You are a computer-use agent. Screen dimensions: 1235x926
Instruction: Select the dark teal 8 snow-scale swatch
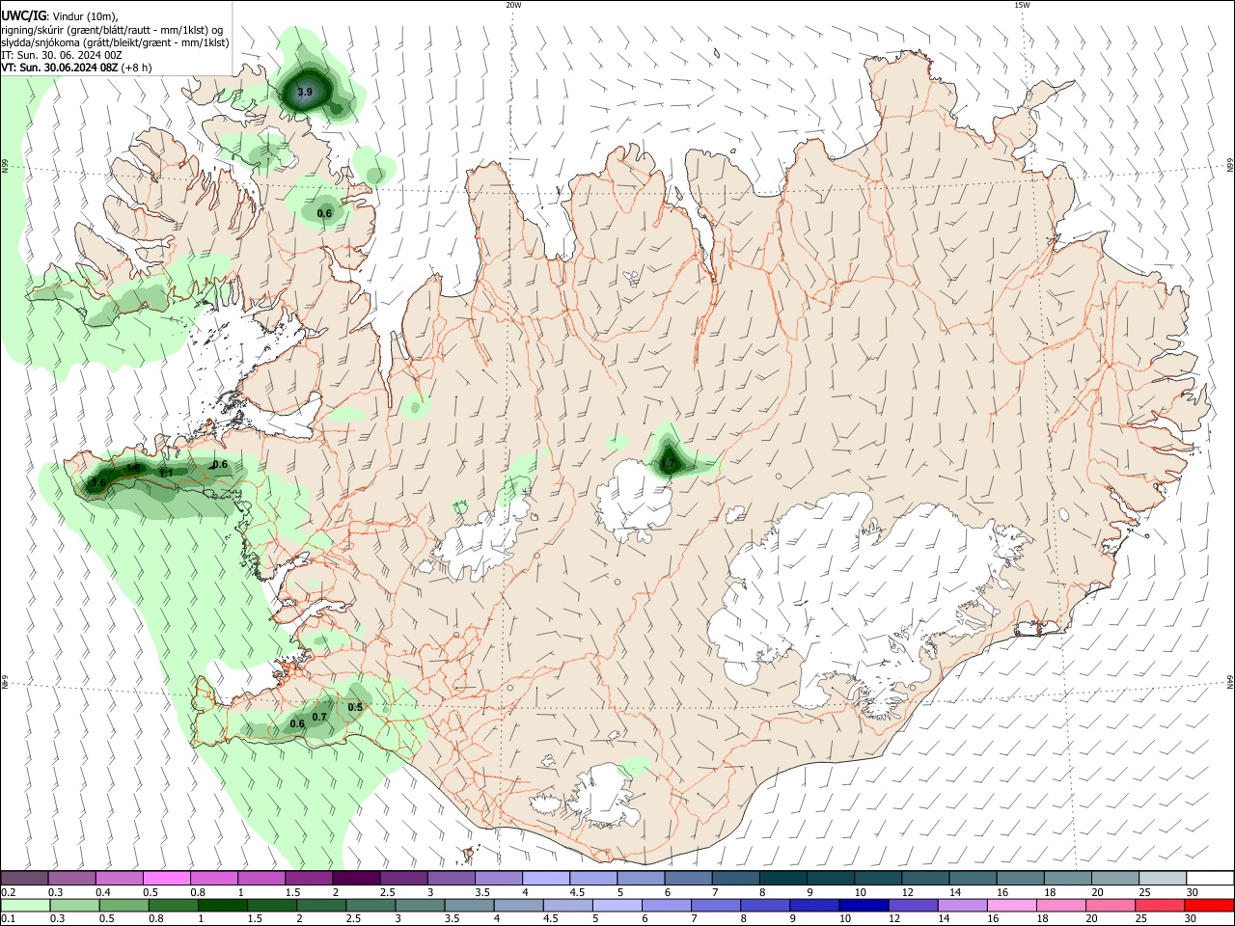782,878
